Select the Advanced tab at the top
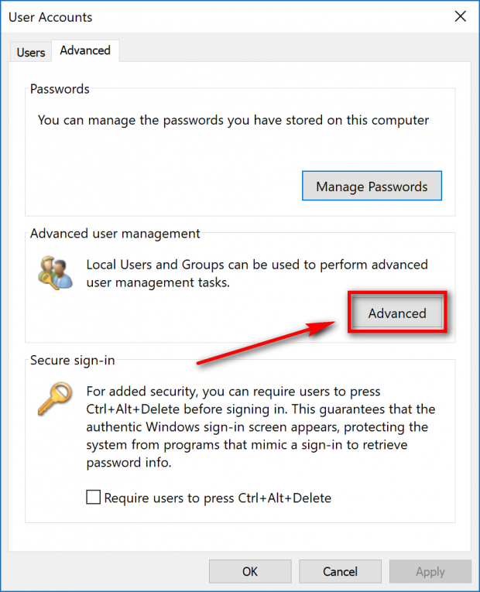The height and width of the screenshot is (592, 480). pyautogui.click(x=85, y=50)
